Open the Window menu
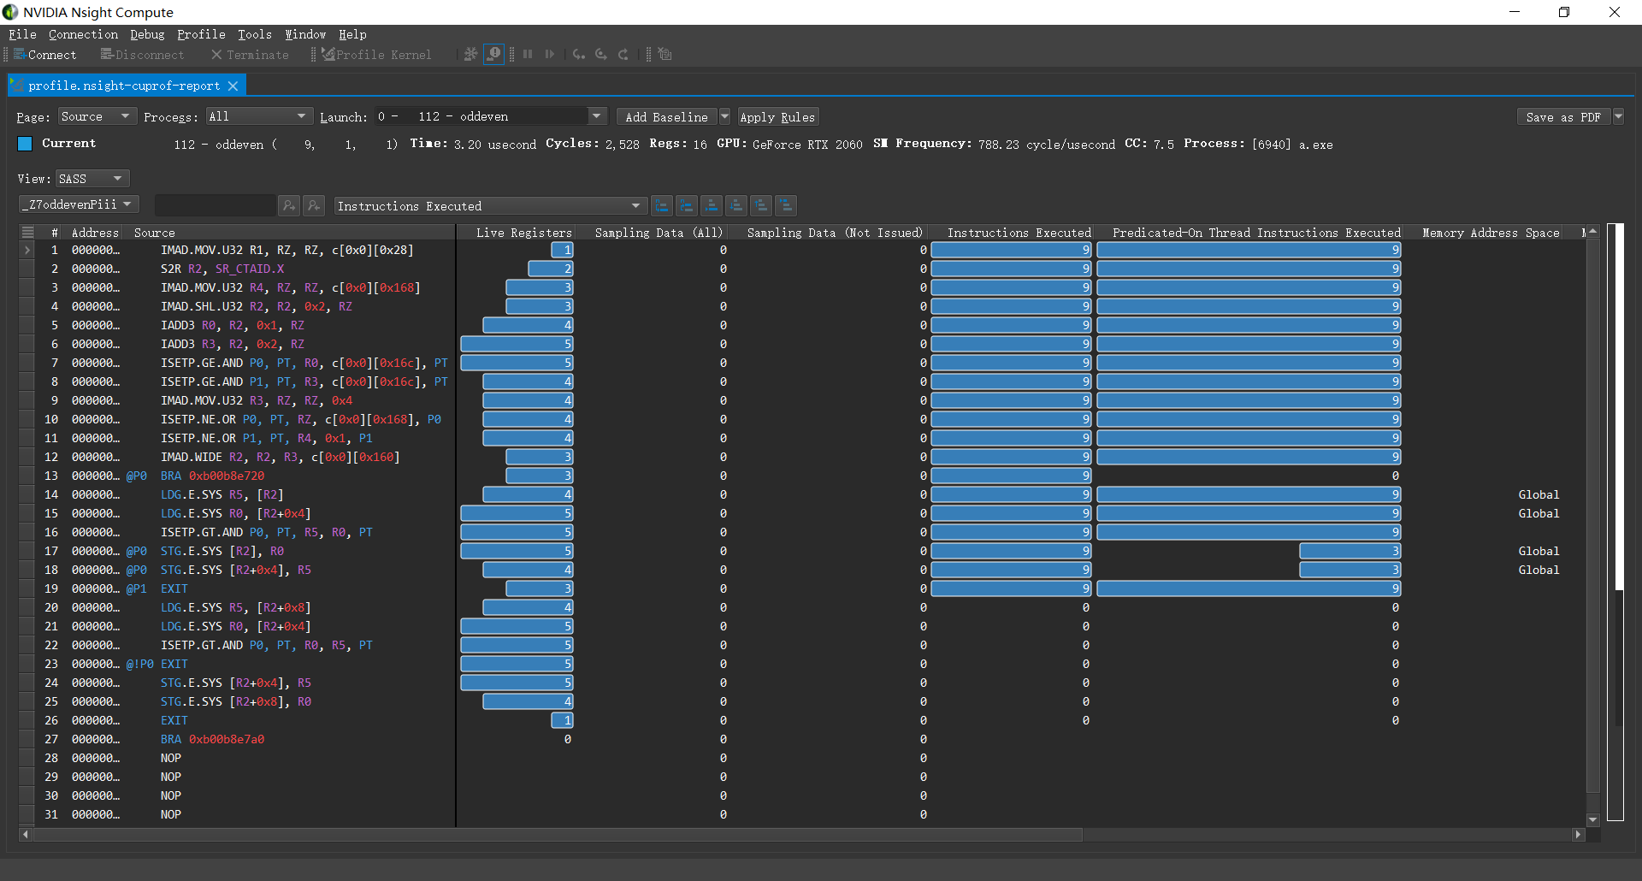This screenshot has width=1642, height=881. click(305, 34)
